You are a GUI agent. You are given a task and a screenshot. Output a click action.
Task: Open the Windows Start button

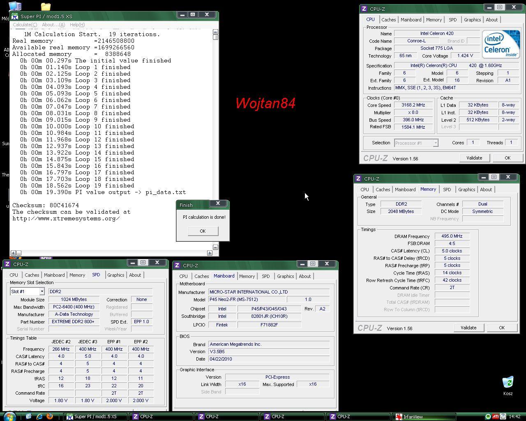[9, 416]
